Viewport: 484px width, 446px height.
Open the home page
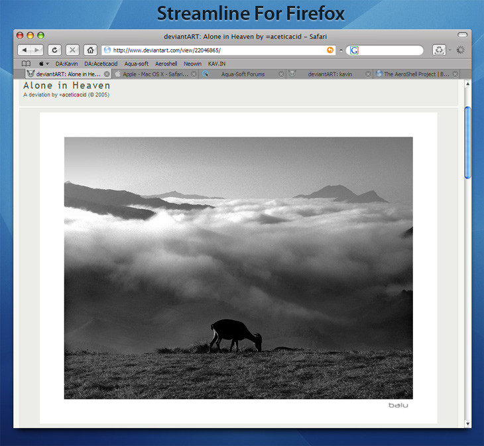[90, 50]
